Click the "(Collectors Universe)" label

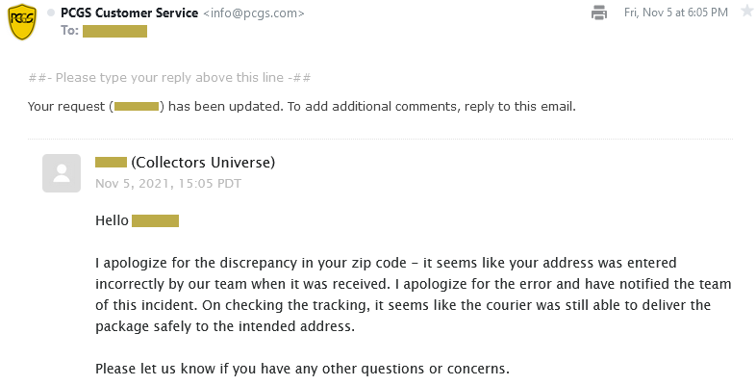tap(203, 162)
